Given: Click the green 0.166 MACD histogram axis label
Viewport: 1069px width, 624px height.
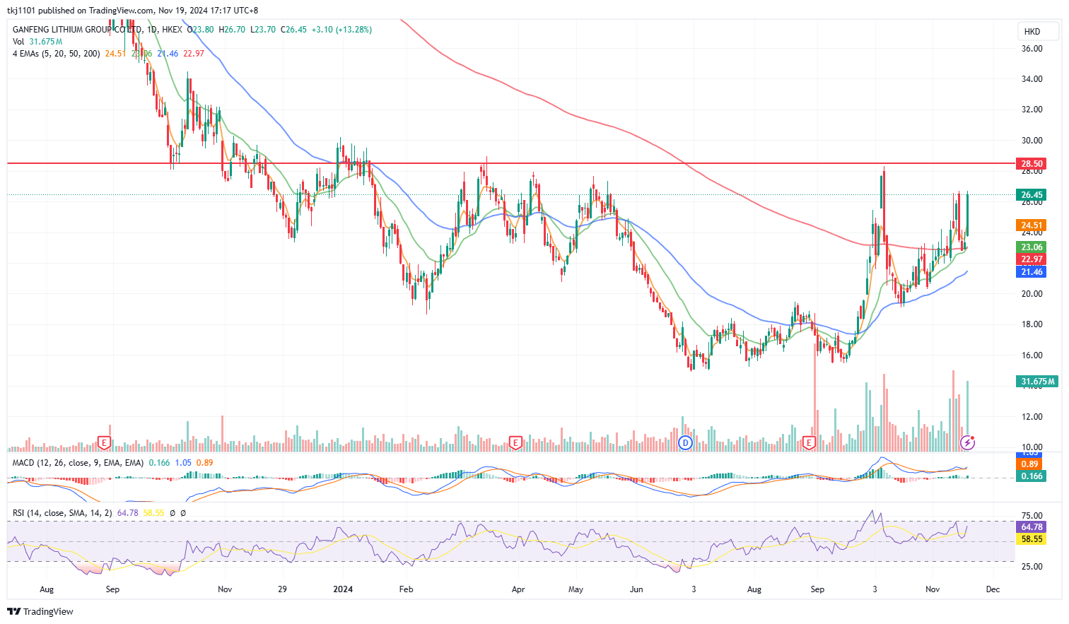Looking at the screenshot, I should [1032, 476].
